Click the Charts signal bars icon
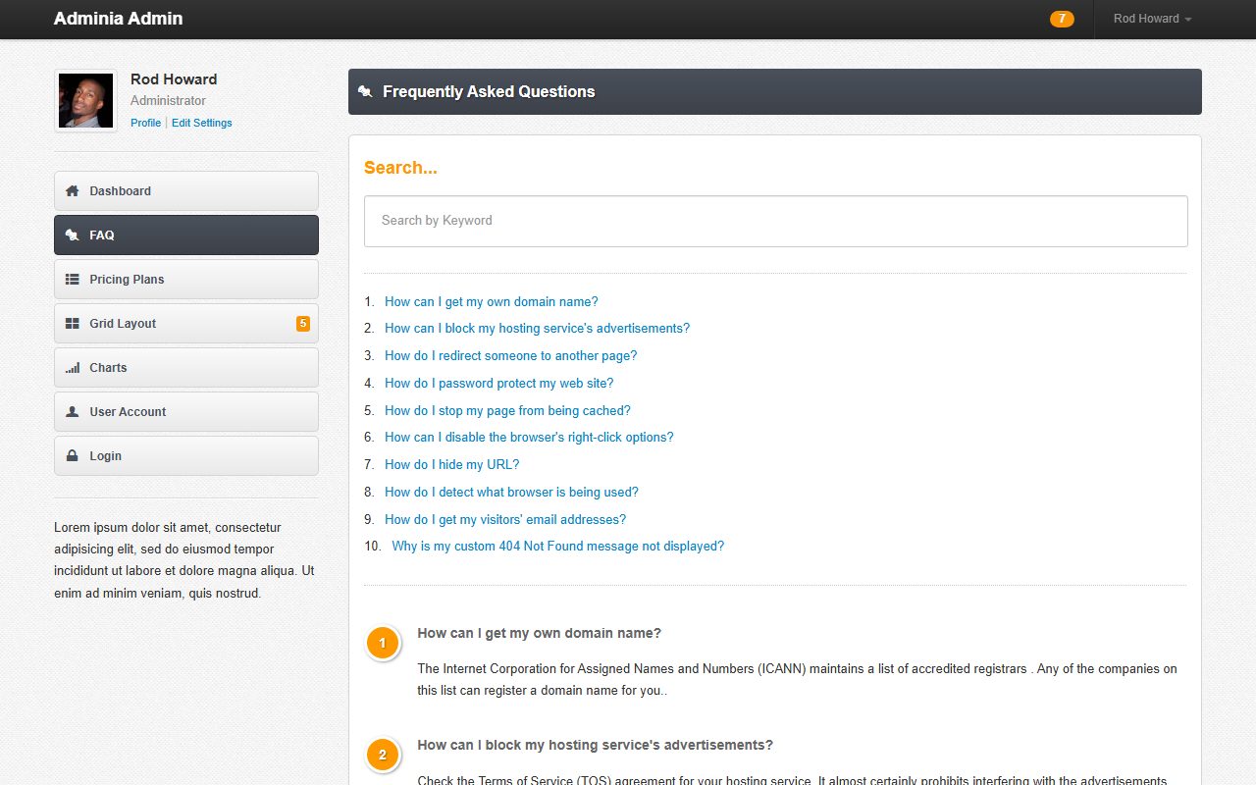Screen dimensions: 1256x785 72,368
